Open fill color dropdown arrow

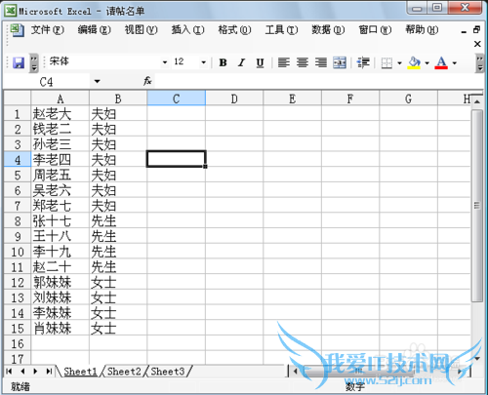tap(427, 63)
